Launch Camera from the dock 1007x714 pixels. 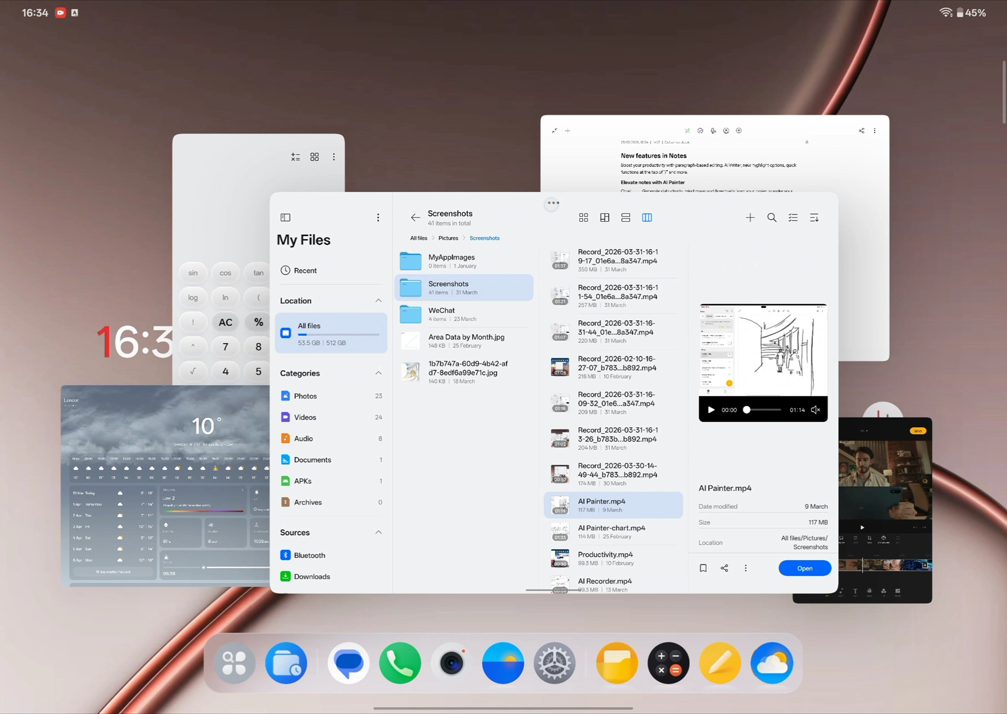tap(451, 663)
